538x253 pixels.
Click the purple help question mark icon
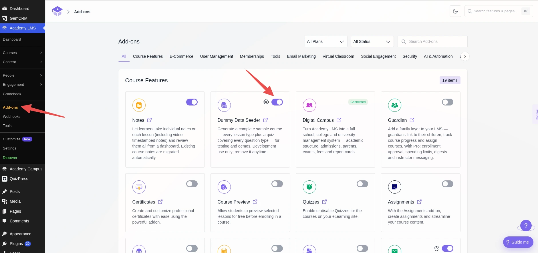pos(526,226)
